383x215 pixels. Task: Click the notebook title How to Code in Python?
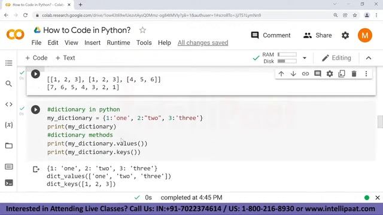[87, 30]
